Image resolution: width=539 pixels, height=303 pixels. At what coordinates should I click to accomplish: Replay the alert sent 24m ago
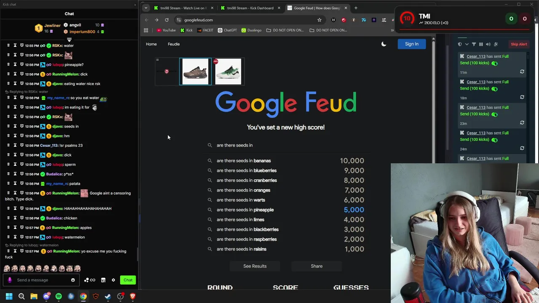click(x=522, y=148)
